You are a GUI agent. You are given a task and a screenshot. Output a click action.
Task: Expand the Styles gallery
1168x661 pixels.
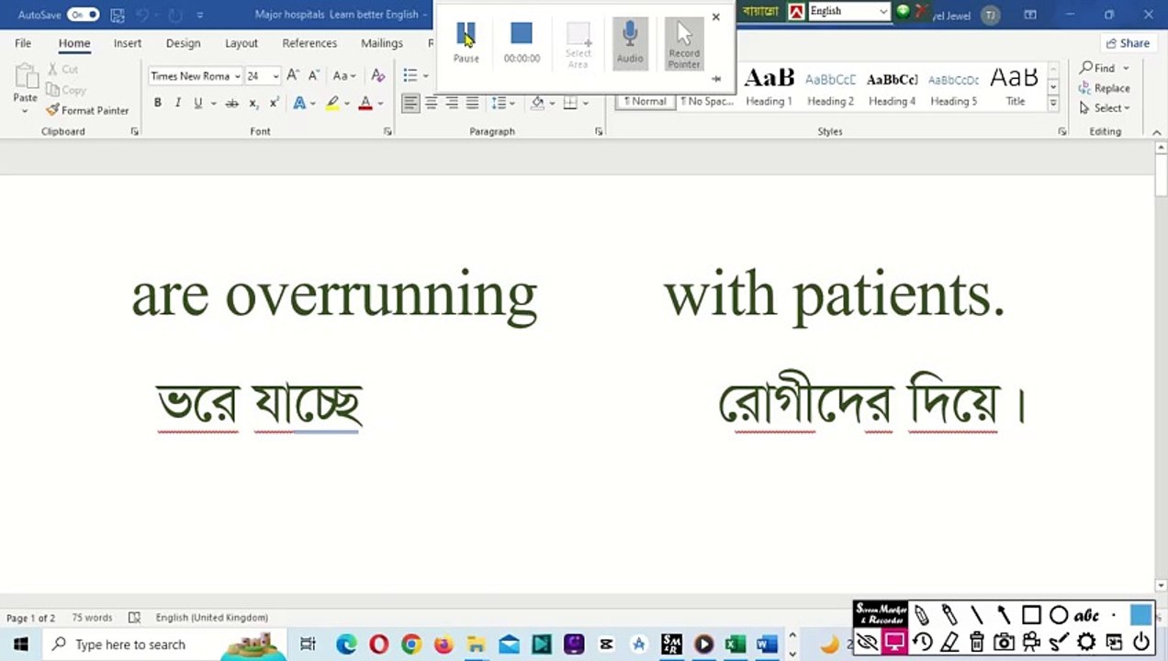point(1053,104)
